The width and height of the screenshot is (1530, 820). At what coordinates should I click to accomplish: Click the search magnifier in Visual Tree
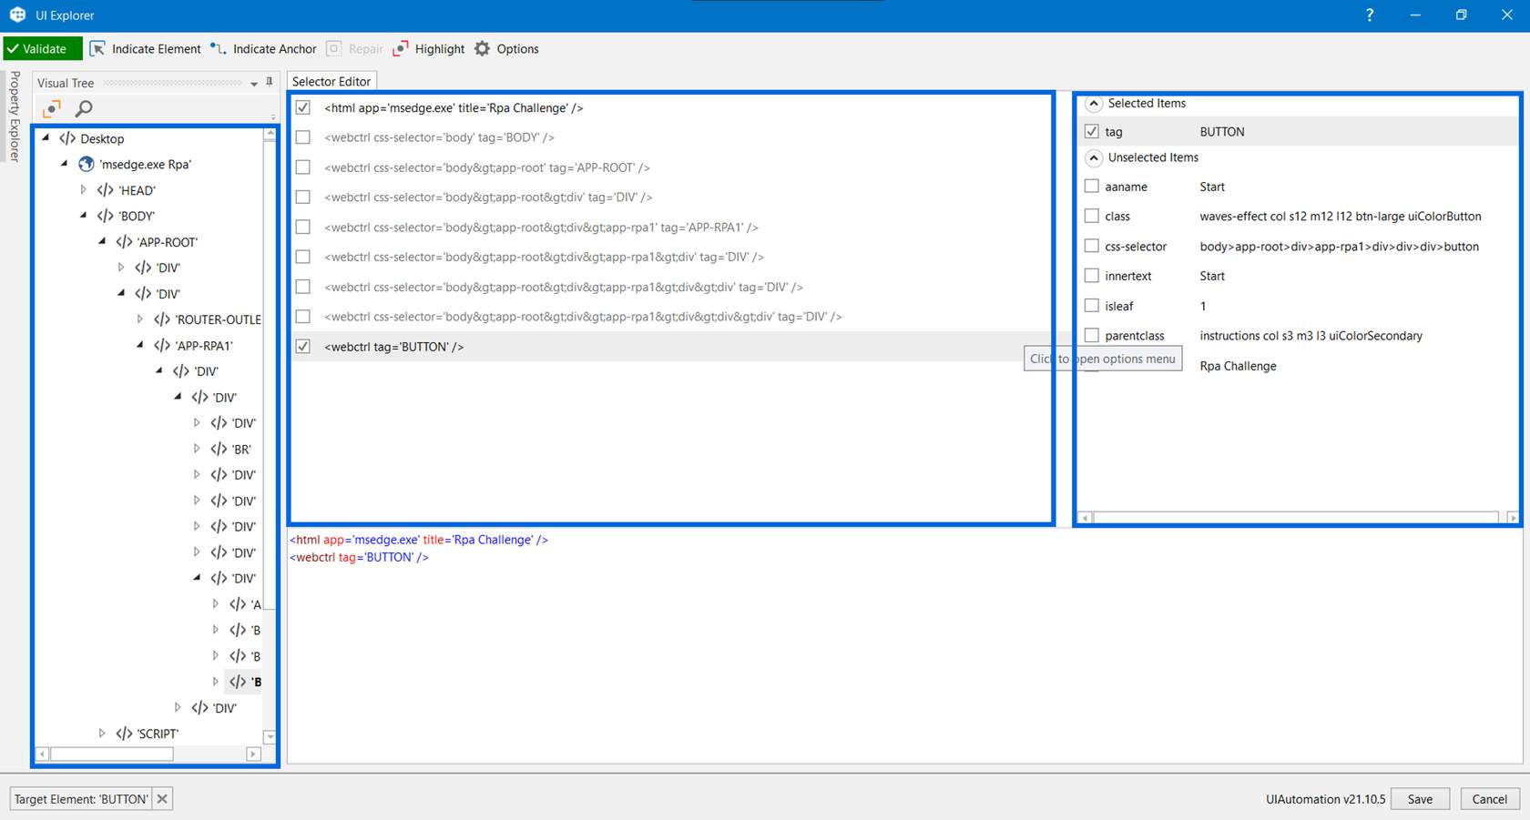click(84, 109)
